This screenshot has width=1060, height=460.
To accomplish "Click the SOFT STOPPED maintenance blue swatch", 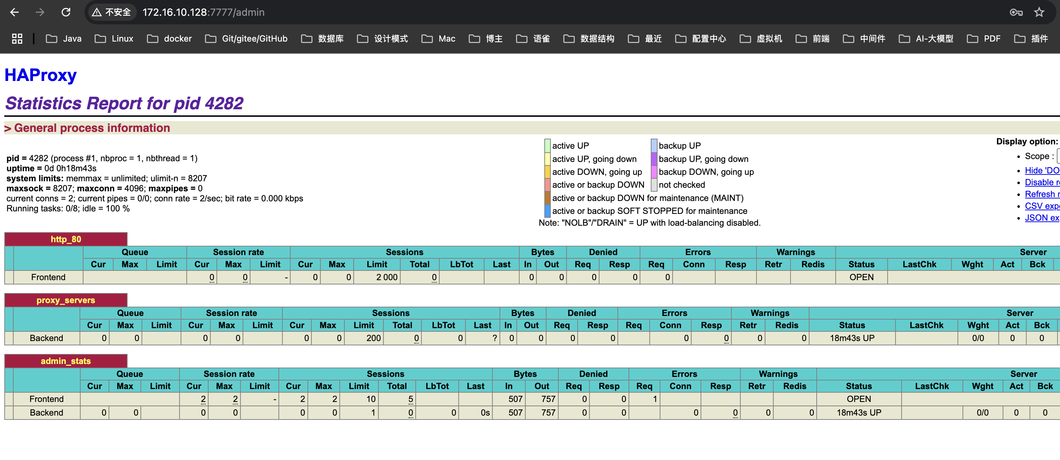I will point(547,211).
